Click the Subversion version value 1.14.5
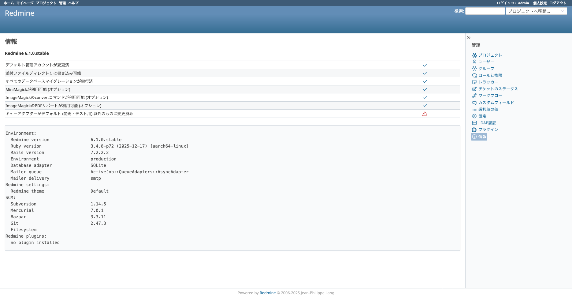The image size is (572, 297). [x=98, y=204]
